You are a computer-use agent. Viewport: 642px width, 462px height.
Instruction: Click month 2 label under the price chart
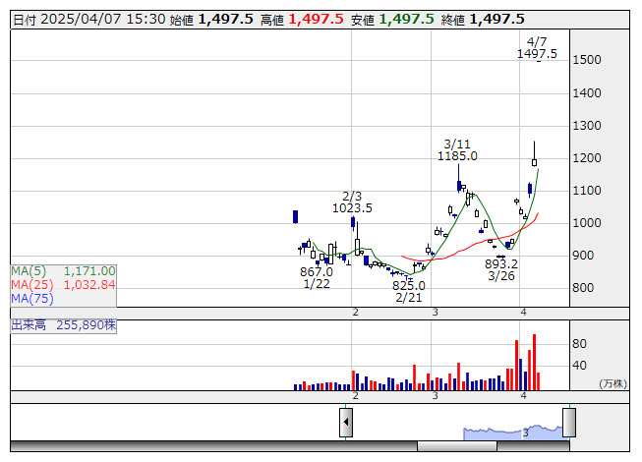355,313
